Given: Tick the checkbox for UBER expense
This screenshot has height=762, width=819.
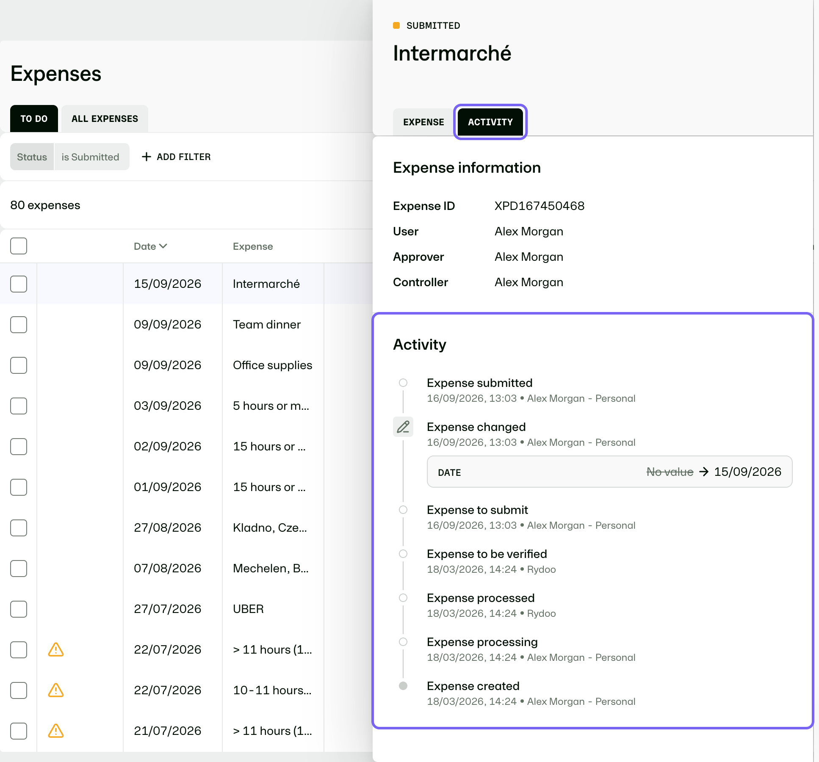Looking at the screenshot, I should (19, 609).
